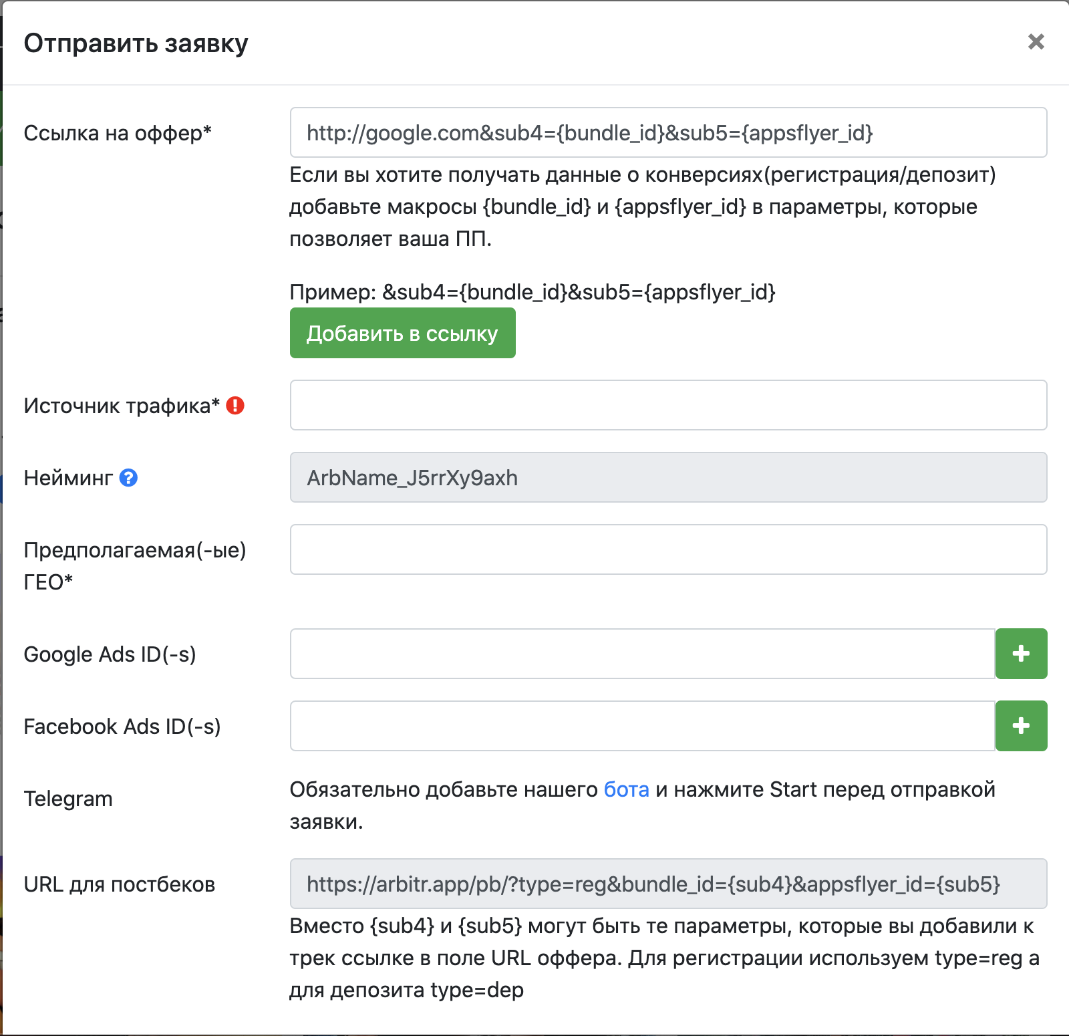Focus the Ссылка на оффер input field
This screenshot has width=1069, height=1036.
(668, 132)
